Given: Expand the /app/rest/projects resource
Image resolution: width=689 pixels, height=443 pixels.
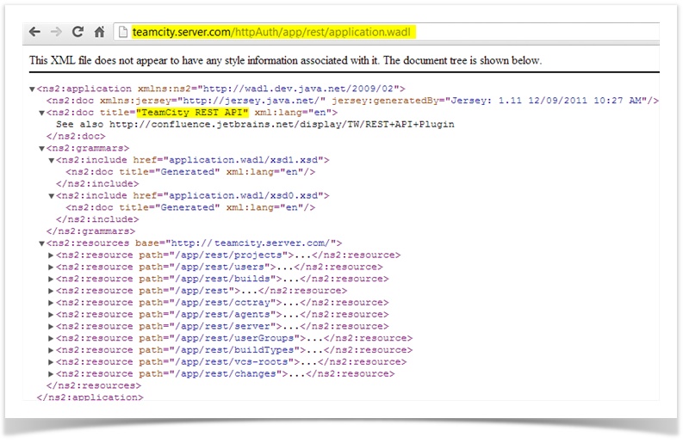Looking at the screenshot, I should (x=52, y=255).
